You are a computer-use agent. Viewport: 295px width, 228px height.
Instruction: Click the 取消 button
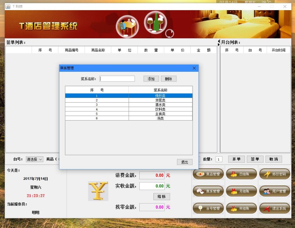(x=274, y=159)
